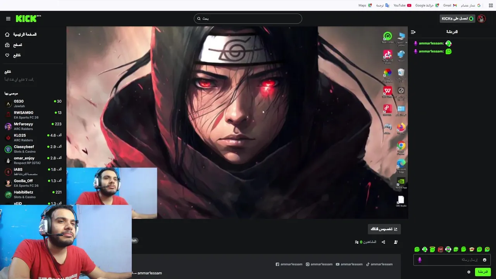Open recommended channel HabibiBetz

pyautogui.click(x=33, y=195)
